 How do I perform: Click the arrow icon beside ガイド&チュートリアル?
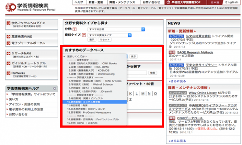pyautogui.click(x=8, y=64)
